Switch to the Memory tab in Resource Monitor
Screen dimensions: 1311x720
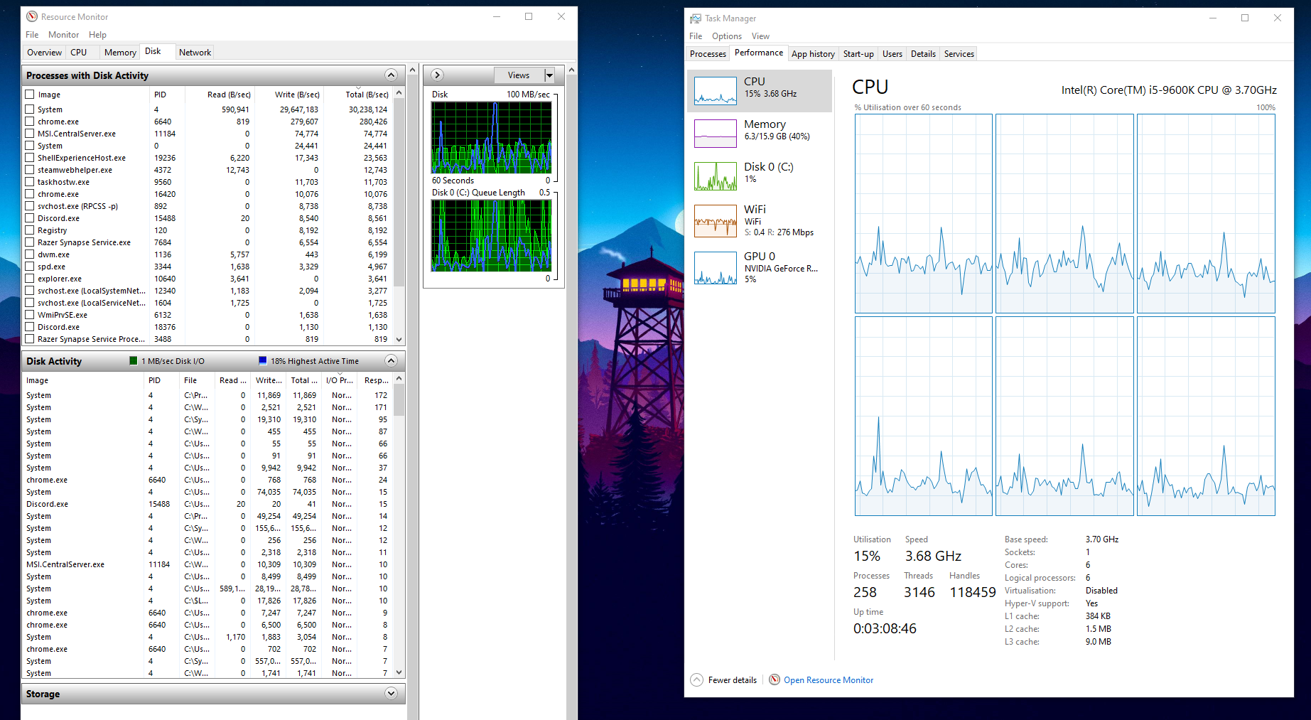click(x=120, y=53)
